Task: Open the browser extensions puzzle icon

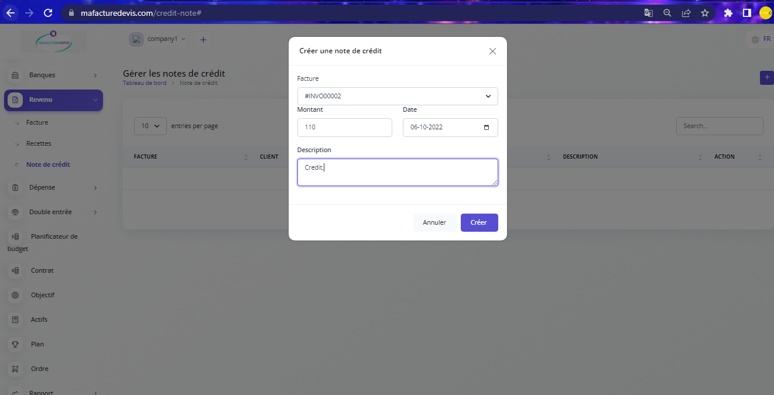Action: (x=728, y=13)
